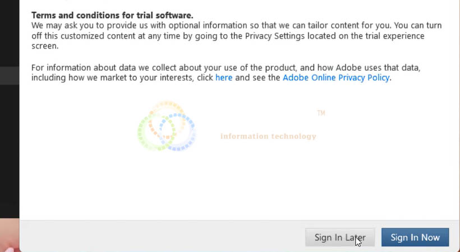Click the gray footer bar beside Sign In Later

coord(162,236)
